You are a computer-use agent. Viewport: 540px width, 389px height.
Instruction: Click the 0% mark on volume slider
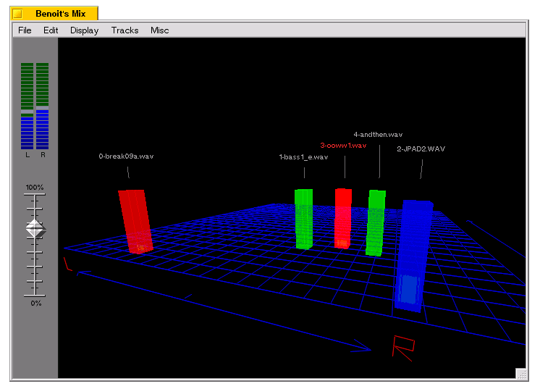[35, 304]
